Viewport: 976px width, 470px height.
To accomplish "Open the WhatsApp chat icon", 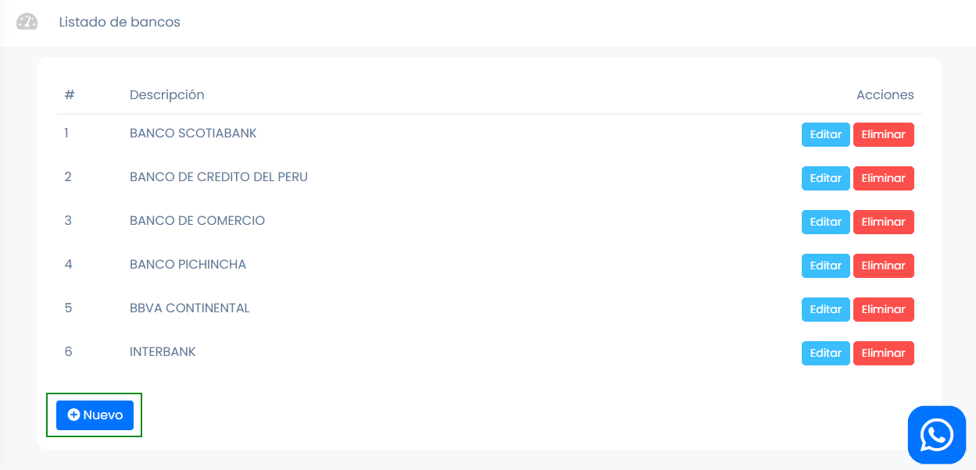I will tap(936, 435).
